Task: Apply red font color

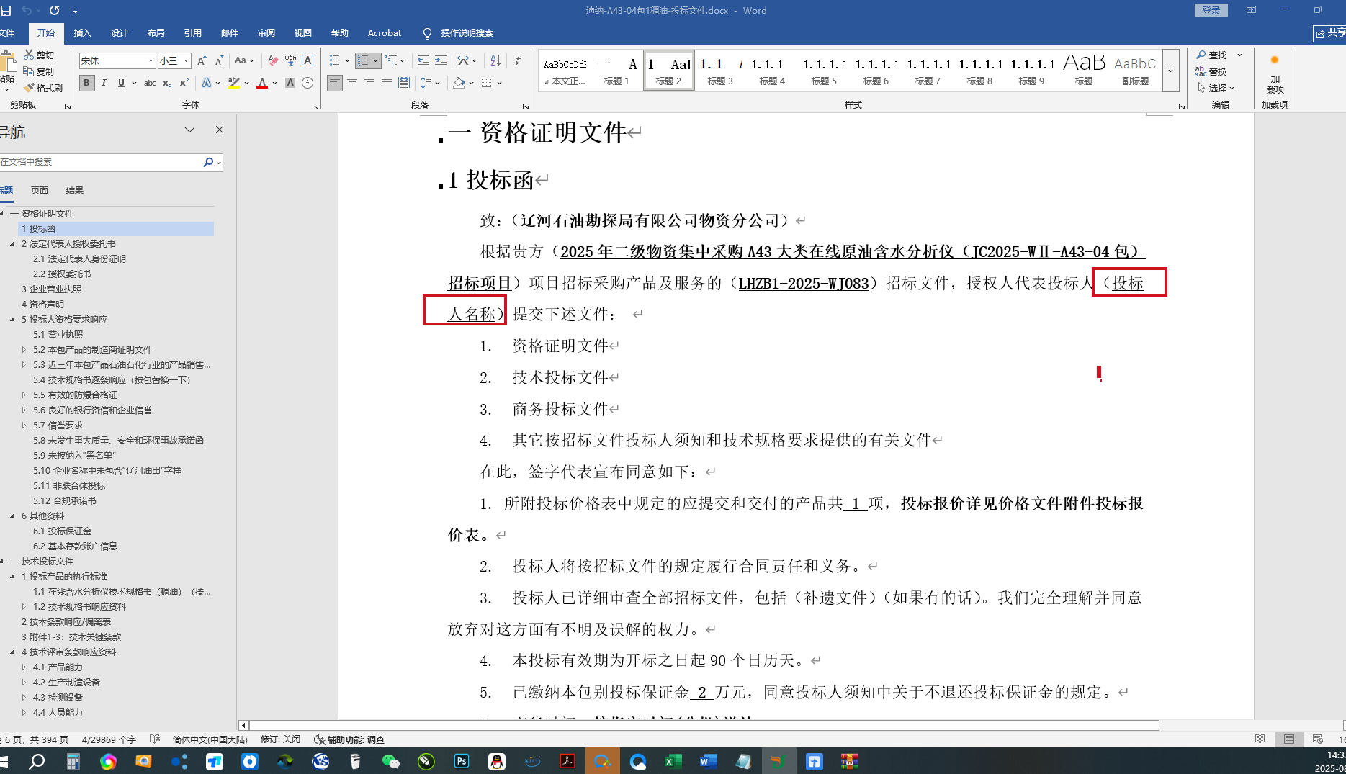Action: coord(262,83)
